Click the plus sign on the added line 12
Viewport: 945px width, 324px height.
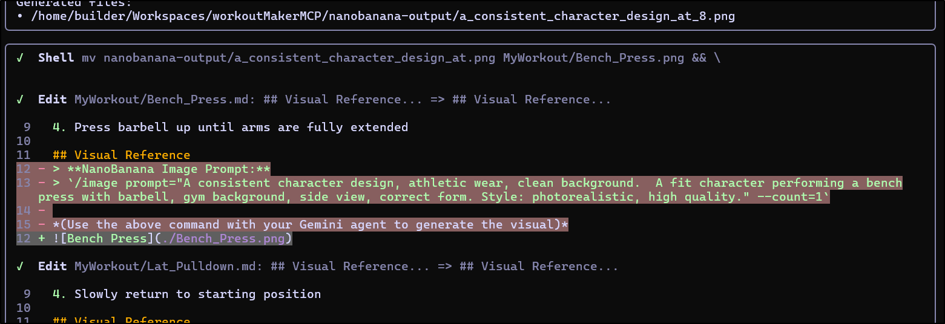click(42, 239)
